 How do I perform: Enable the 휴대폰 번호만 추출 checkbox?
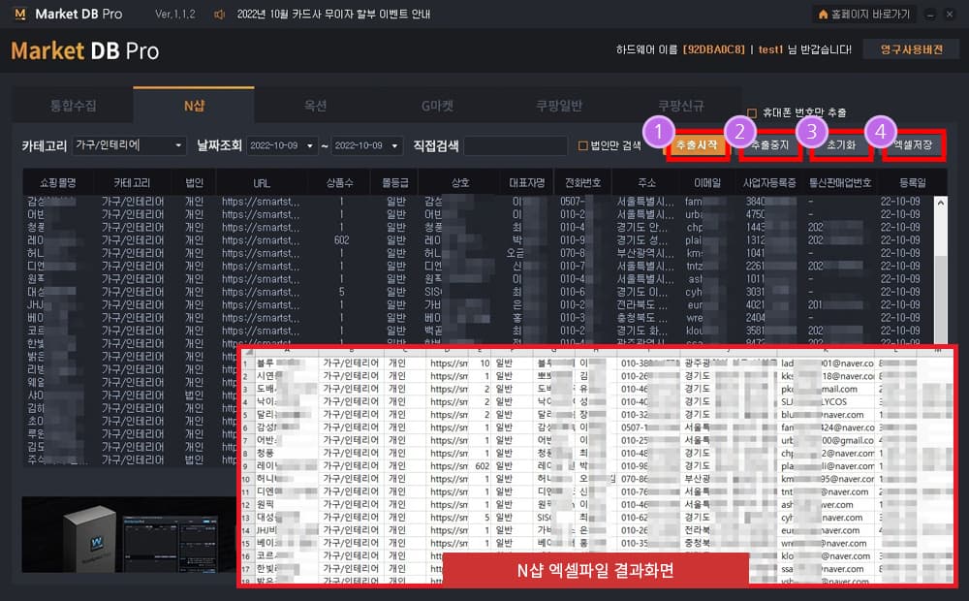click(752, 112)
